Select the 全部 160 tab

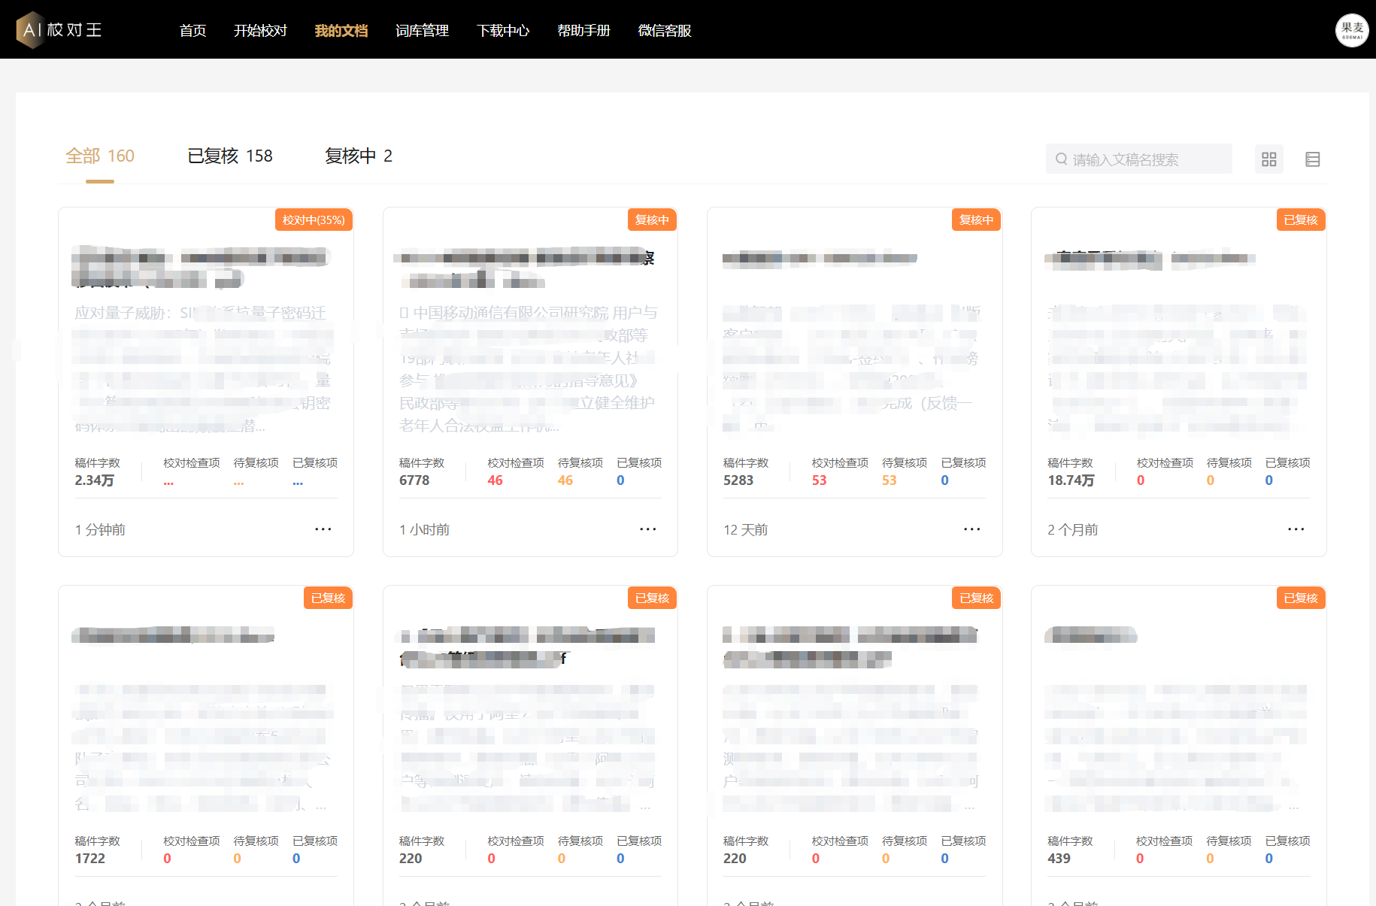tap(100, 156)
